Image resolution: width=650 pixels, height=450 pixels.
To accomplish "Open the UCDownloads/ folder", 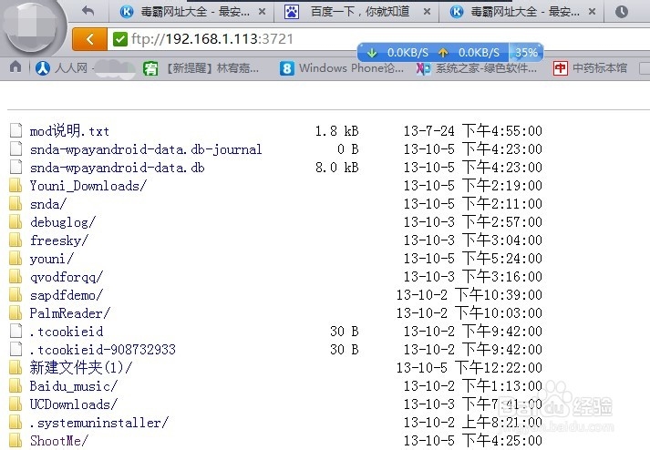I will click(x=73, y=404).
